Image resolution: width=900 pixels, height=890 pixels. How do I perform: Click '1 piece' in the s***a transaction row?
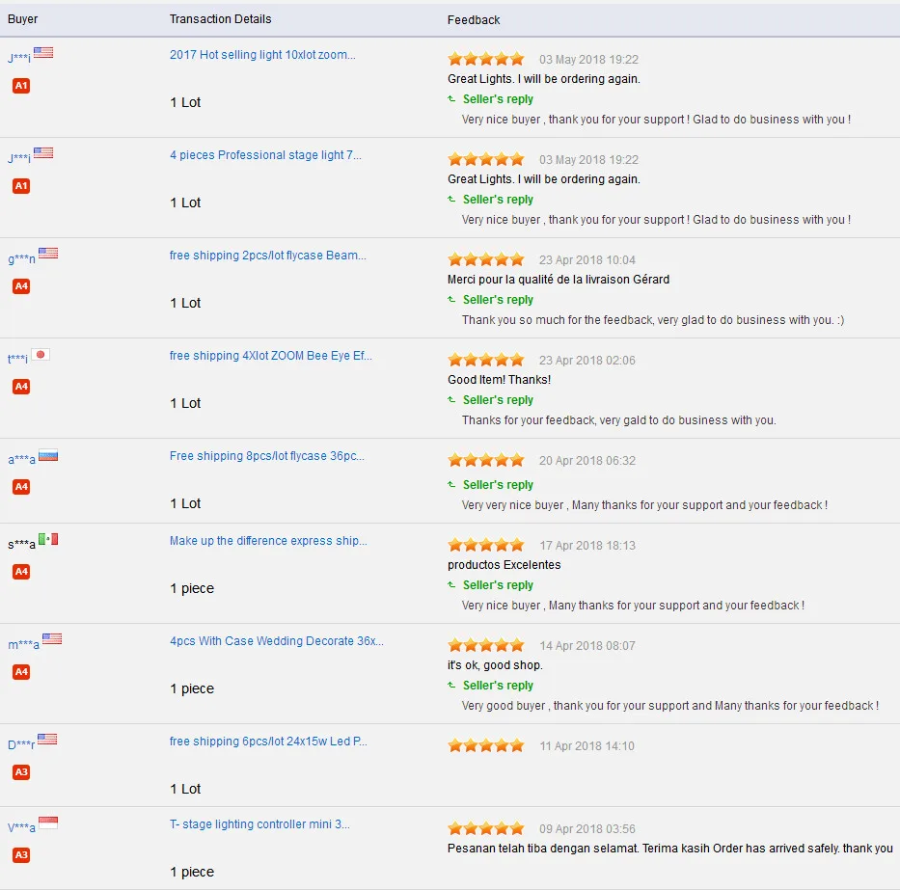click(192, 588)
